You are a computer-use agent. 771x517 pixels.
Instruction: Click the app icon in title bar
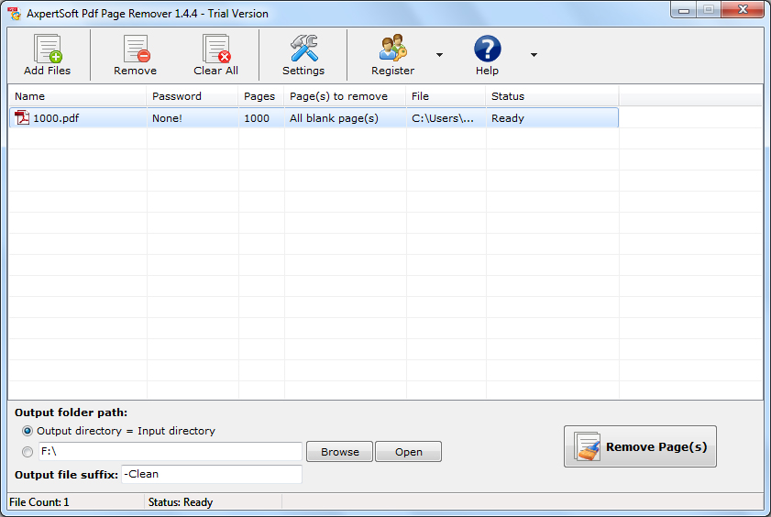point(15,13)
